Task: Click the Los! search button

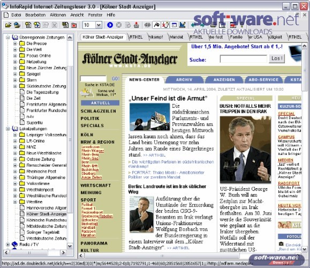Action: tap(277, 58)
